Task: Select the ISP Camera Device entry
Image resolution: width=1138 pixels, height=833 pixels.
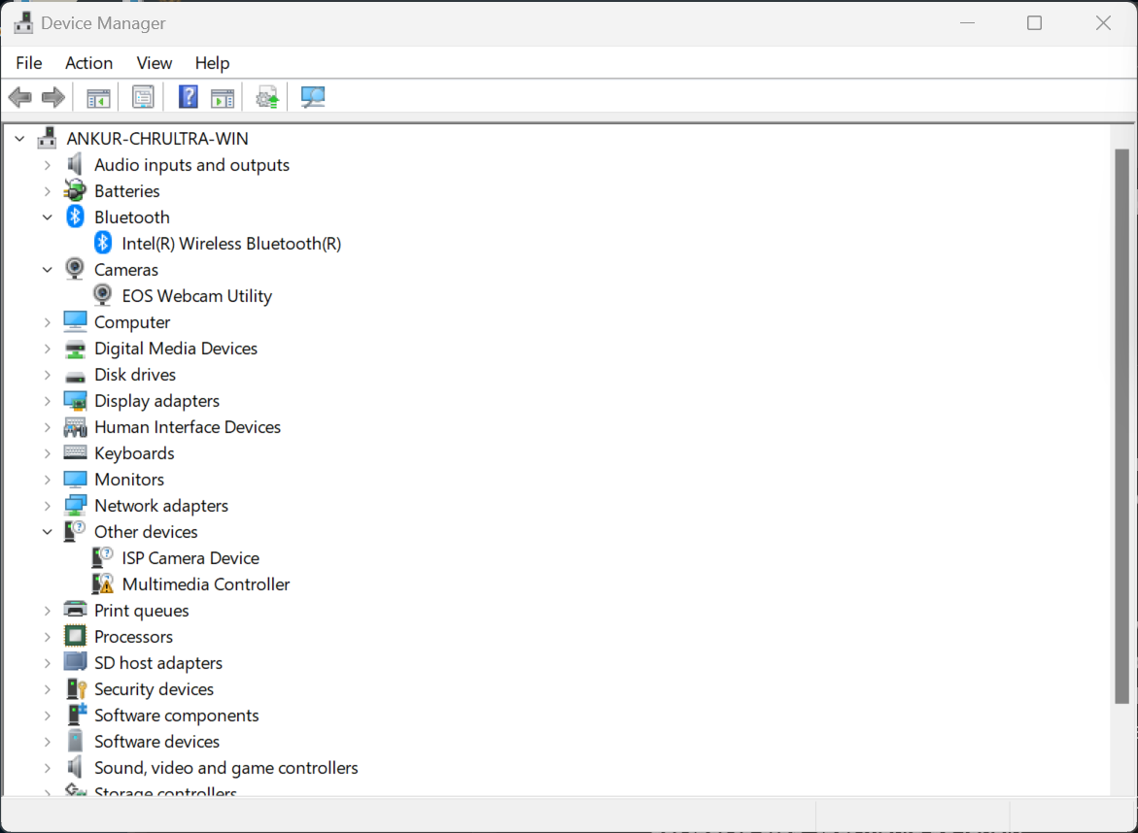Action: click(x=190, y=558)
